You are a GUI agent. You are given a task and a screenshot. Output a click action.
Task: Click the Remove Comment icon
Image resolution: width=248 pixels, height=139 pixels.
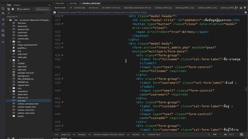(3, 36)
